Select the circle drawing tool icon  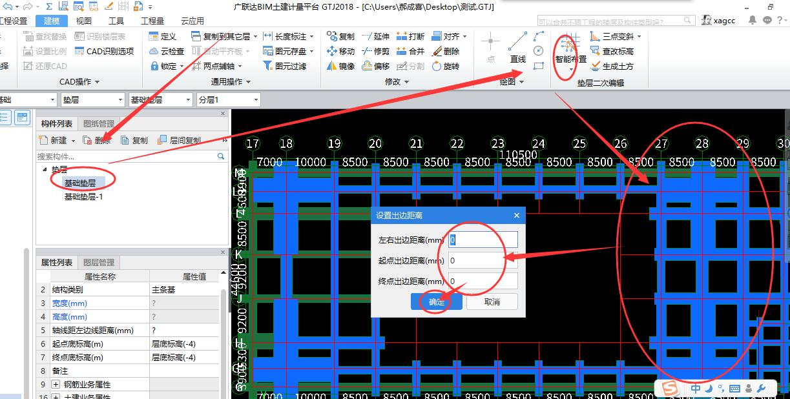(539, 51)
